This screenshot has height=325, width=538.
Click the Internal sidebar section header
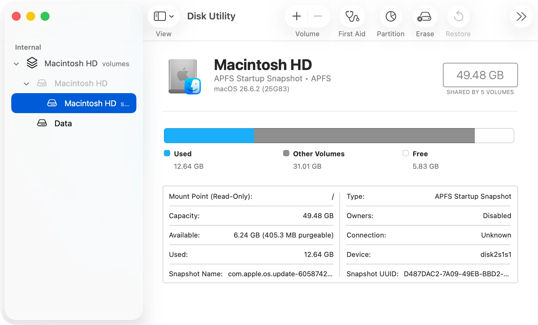click(x=28, y=47)
